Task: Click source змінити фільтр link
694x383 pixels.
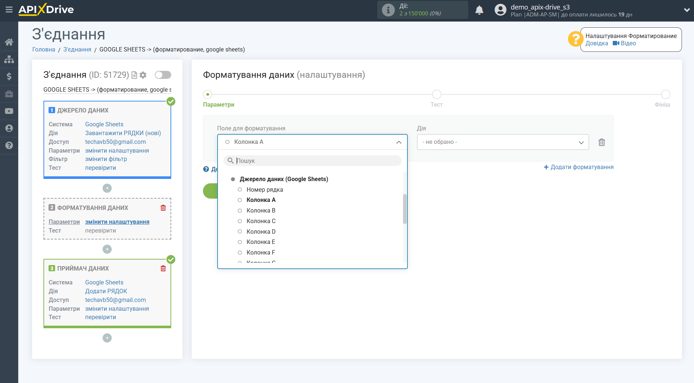Action: pyautogui.click(x=106, y=159)
